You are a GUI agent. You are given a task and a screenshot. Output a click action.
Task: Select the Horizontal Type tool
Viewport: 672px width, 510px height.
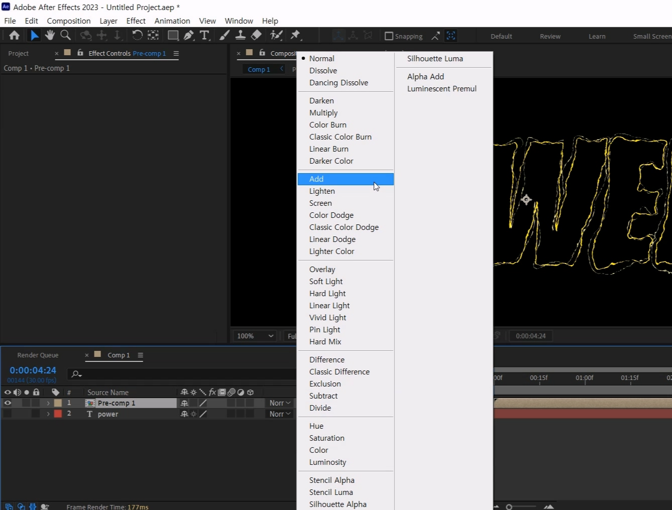[x=205, y=35]
